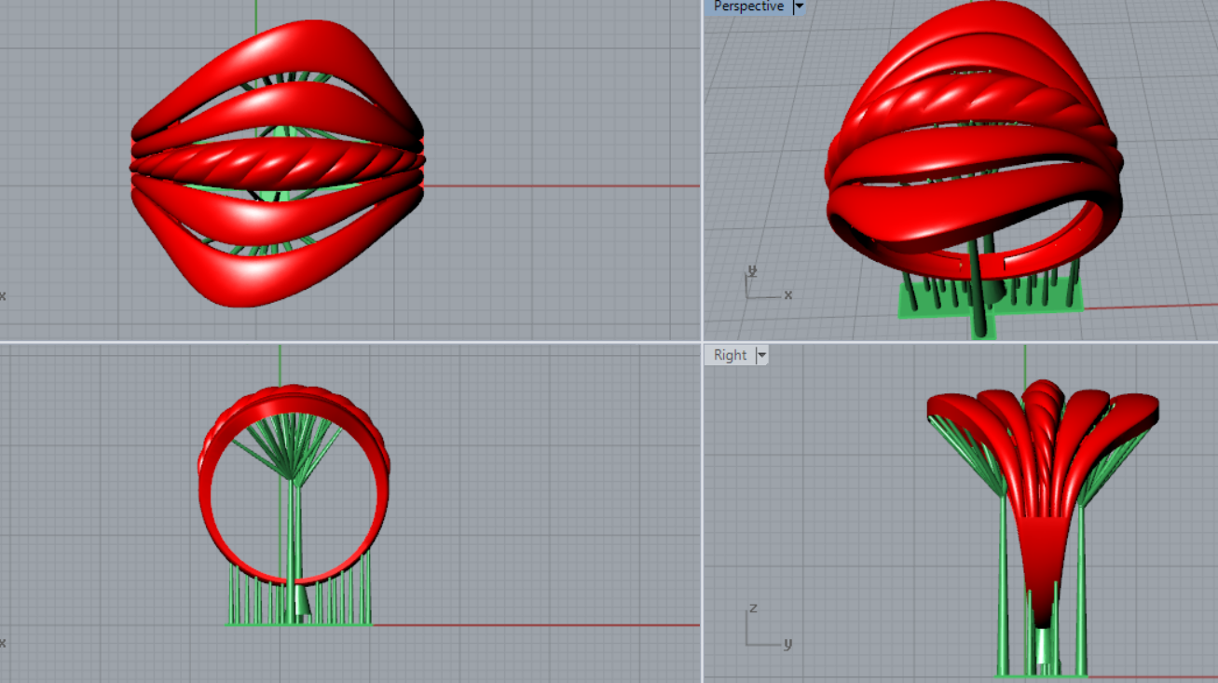Select the red ring shank in Right viewport

click(x=1040, y=559)
